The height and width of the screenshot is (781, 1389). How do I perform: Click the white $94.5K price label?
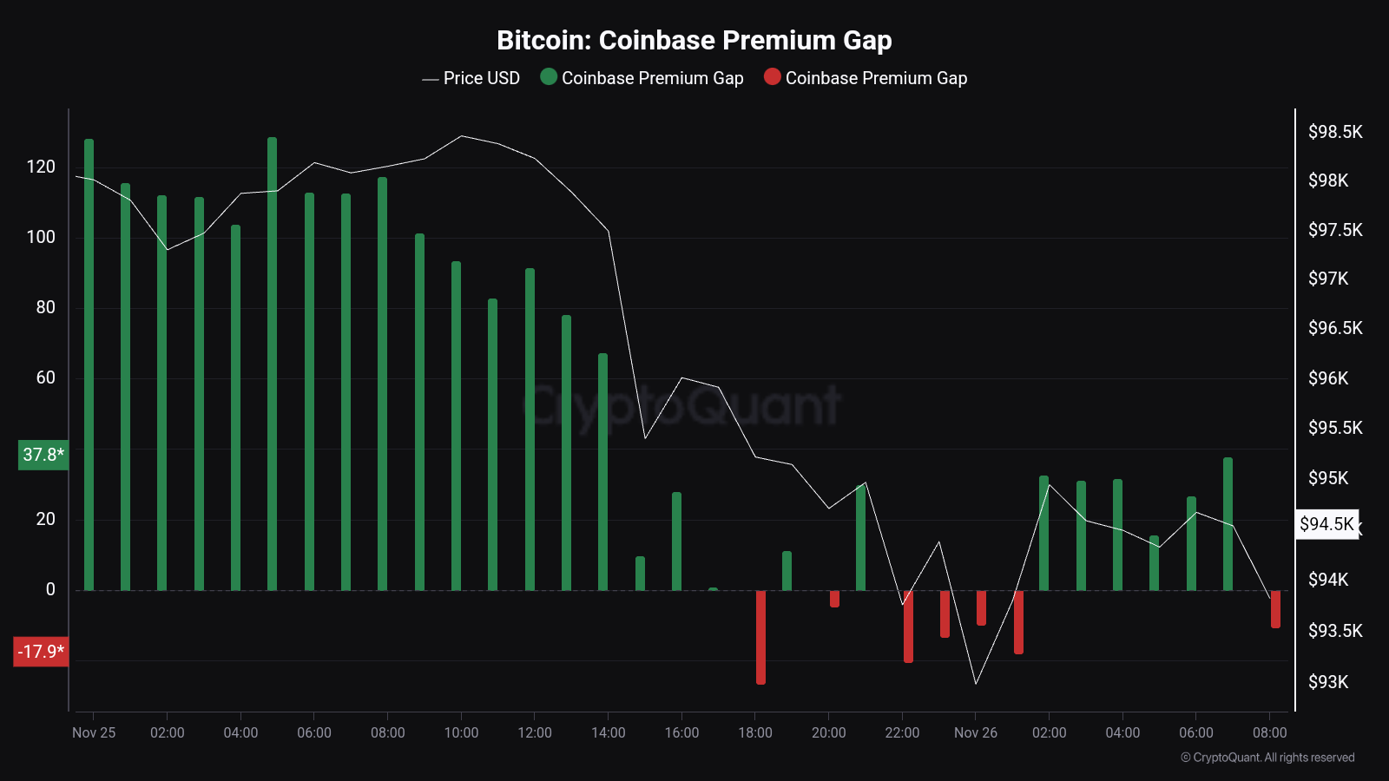coord(1326,524)
